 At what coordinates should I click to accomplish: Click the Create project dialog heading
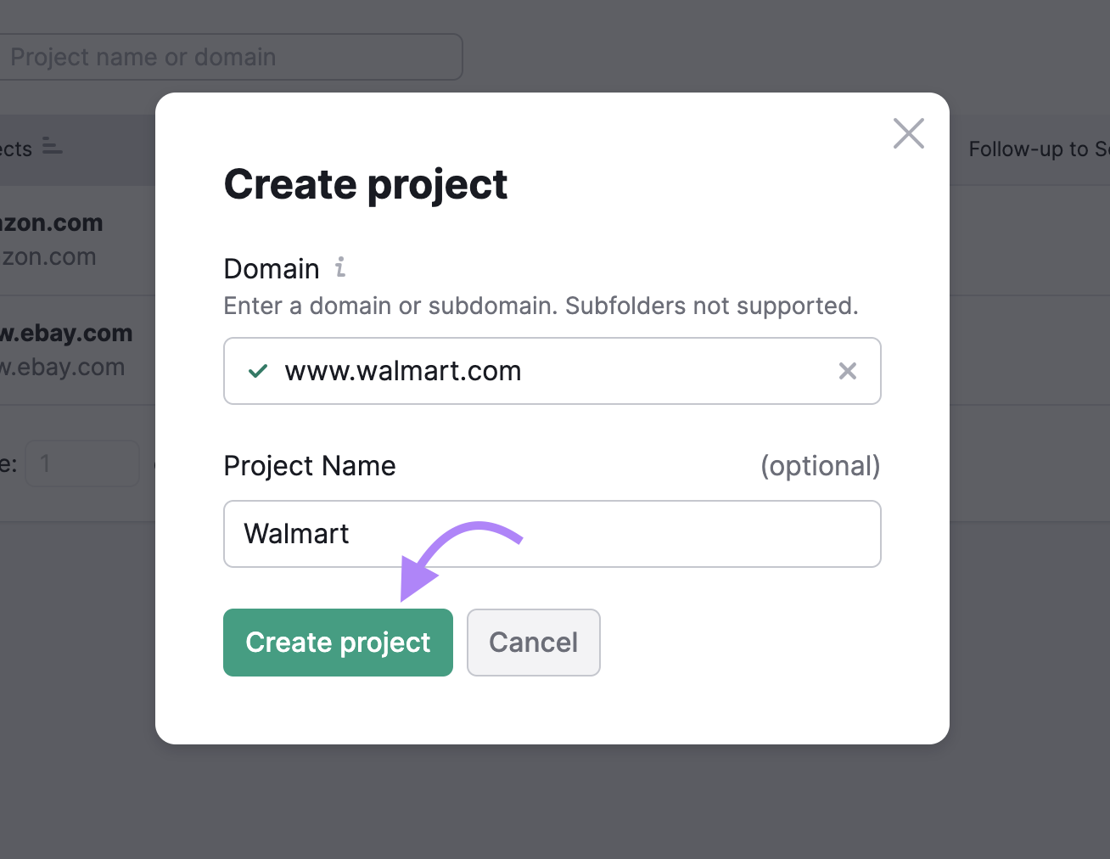point(365,184)
